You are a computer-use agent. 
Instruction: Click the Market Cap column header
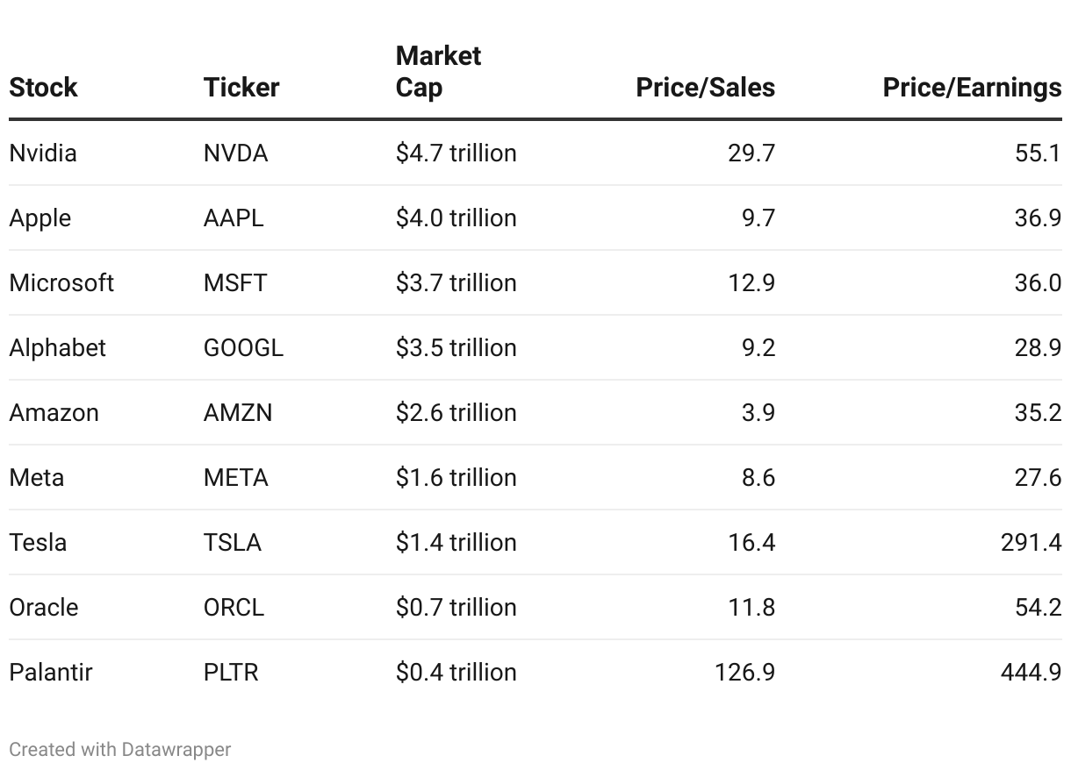coord(438,72)
